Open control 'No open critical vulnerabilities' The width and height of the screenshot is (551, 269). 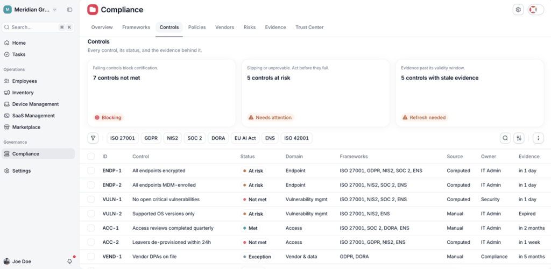click(x=166, y=199)
